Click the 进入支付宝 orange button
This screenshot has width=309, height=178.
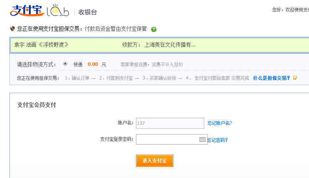(154, 161)
